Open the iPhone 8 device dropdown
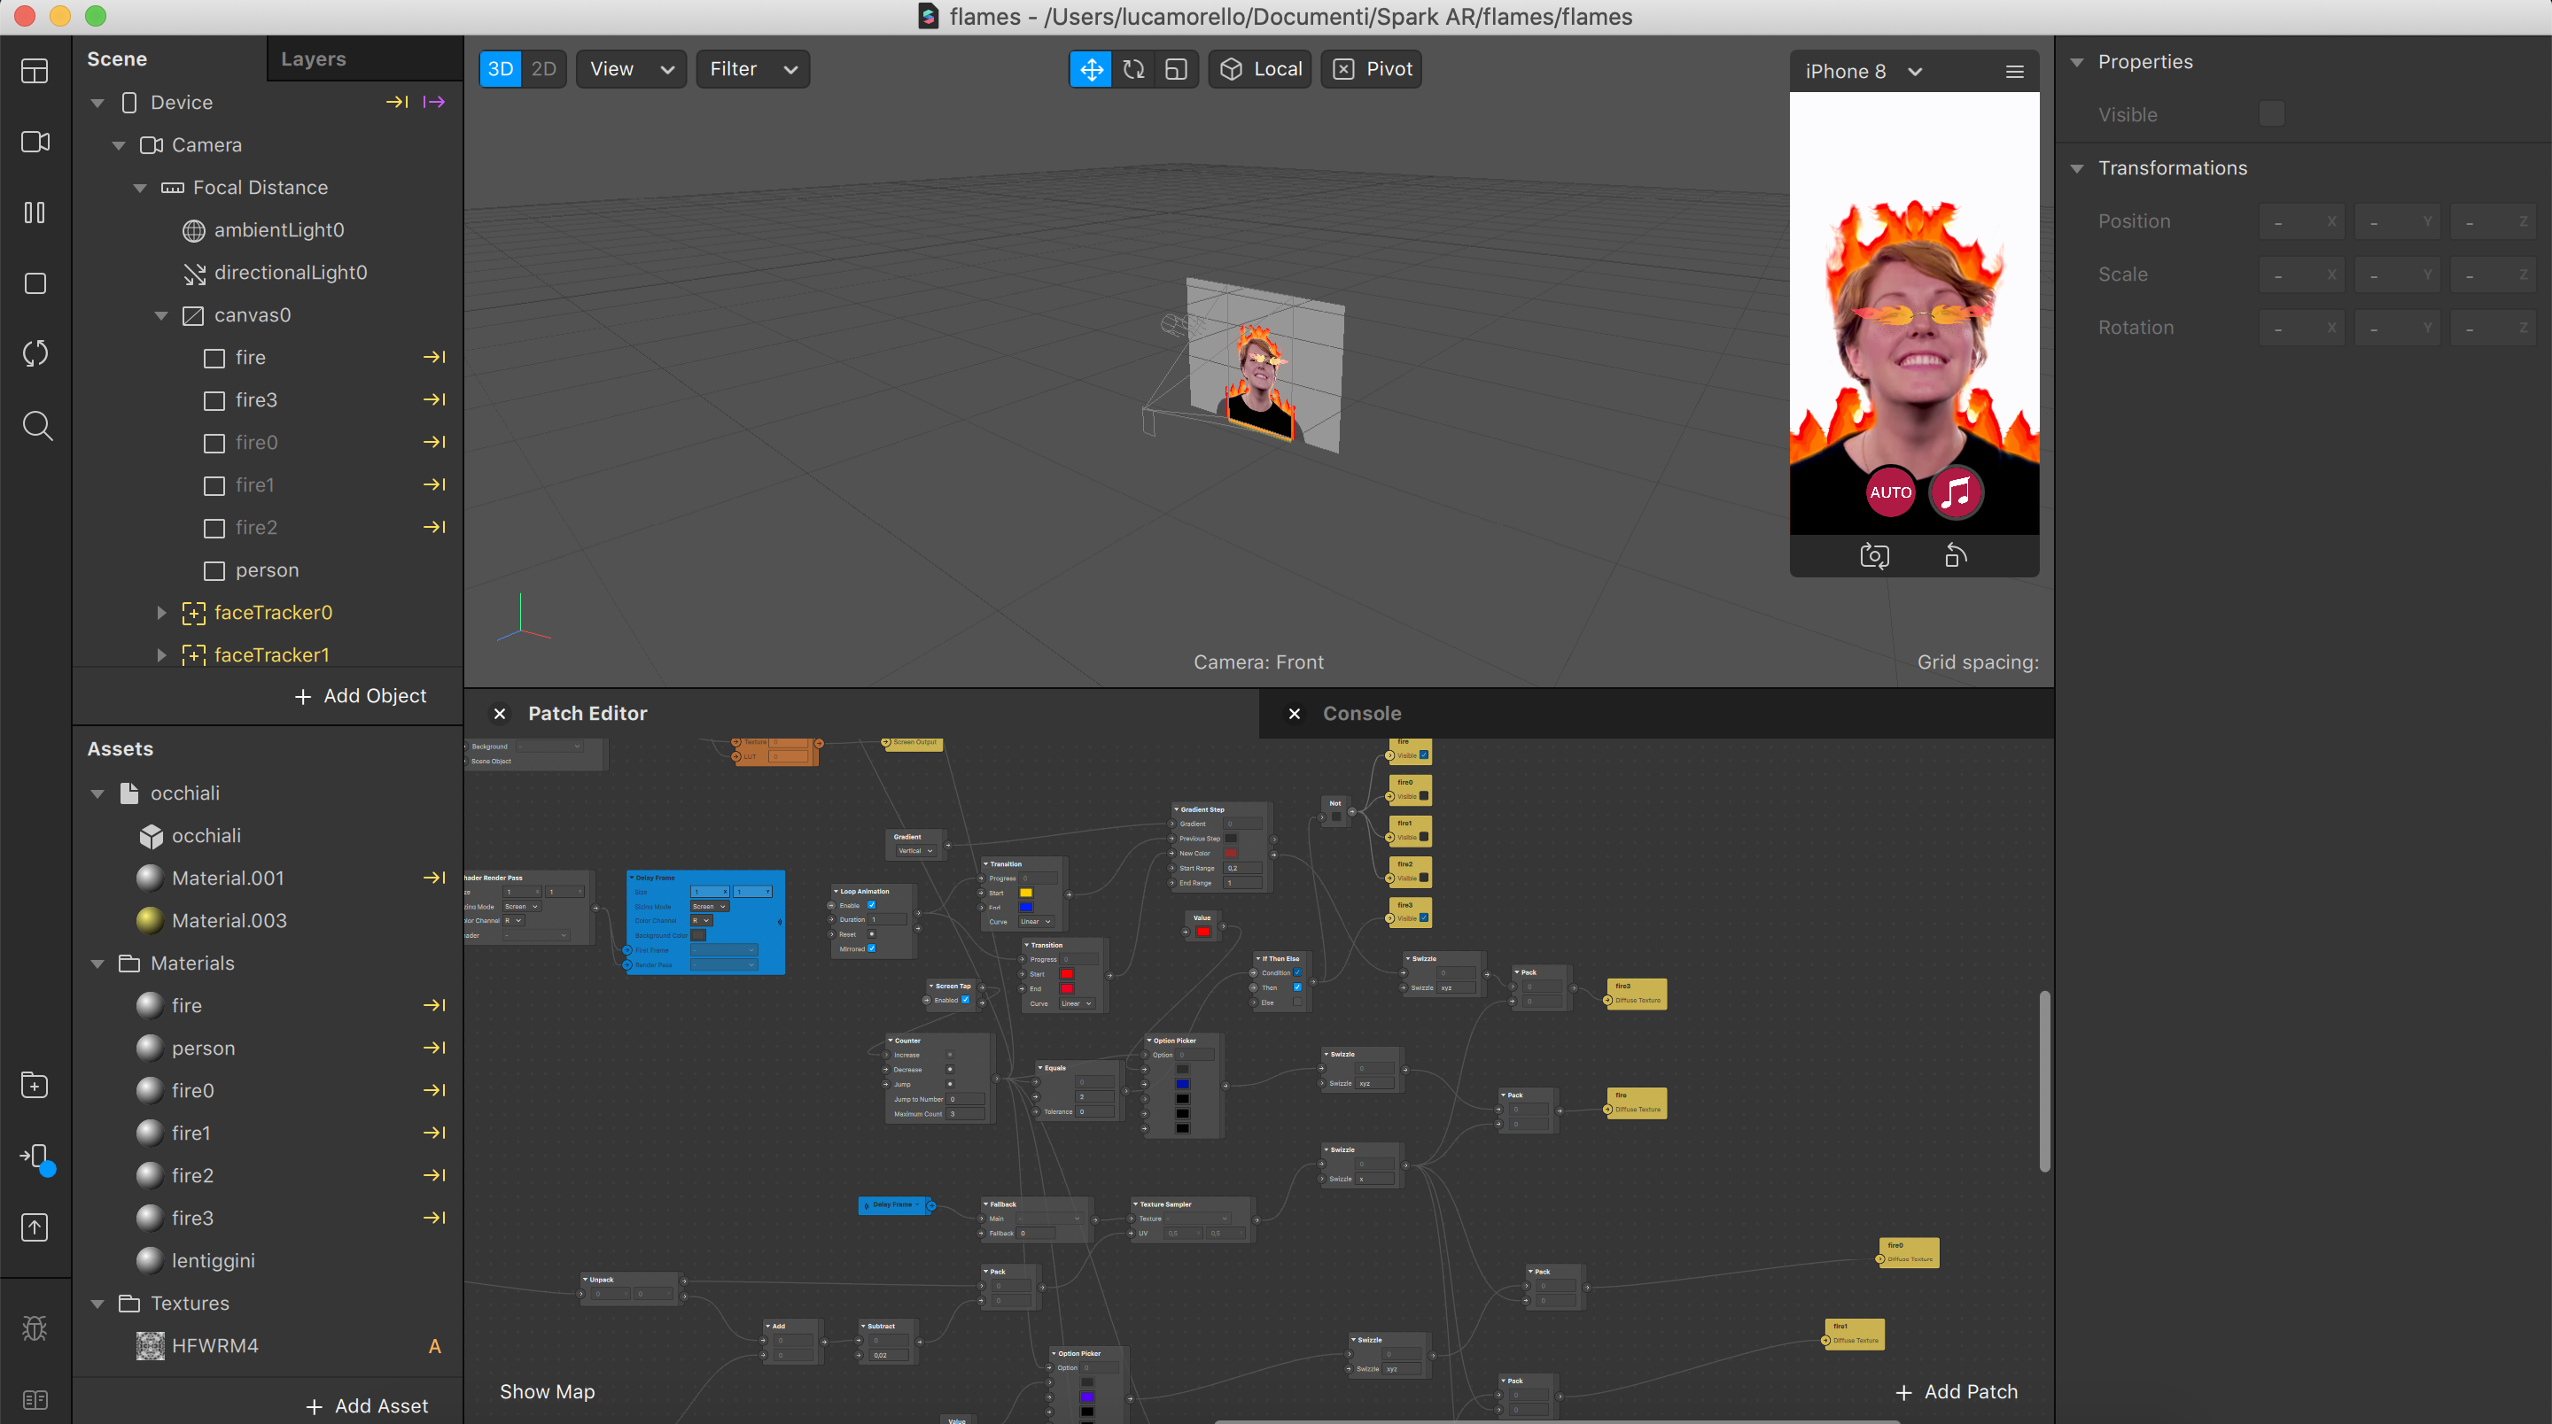2552x1424 pixels. (x=1863, y=72)
